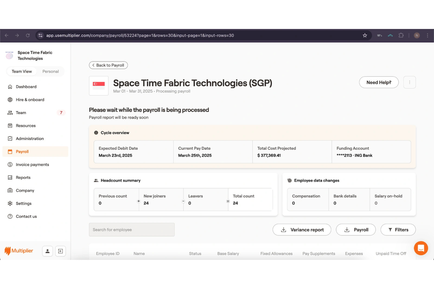The image size is (434, 289).
Task: Bookmark this page with the star icon
Action: click(x=365, y=35)
